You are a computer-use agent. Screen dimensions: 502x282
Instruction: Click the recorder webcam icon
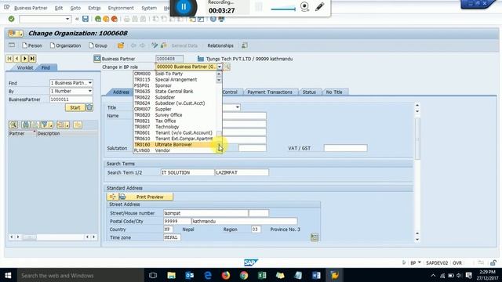(x=305, y=7)
